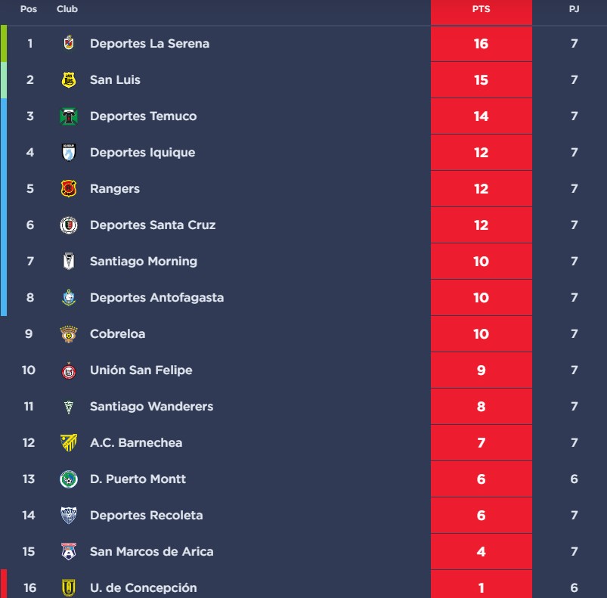Sort table by PJ column header

pos(574,9)
